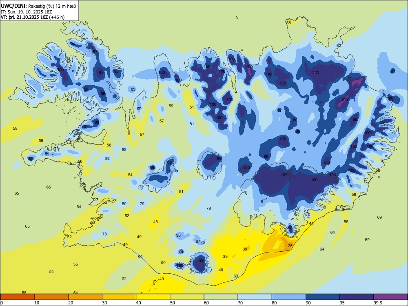Viewport: 408px width, 306px height.
Task: Click the '10' legend scale label
Action: (x=37, y=303)
